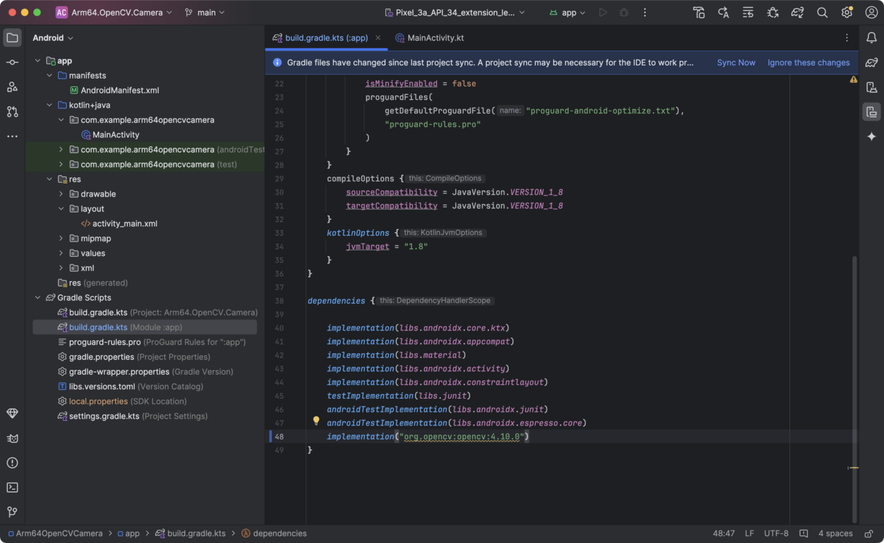Image resolution: width=884 pixels, height=543 pixels.
Task: Click the light bulb quick-fix icon
Action: pos(316,420)
